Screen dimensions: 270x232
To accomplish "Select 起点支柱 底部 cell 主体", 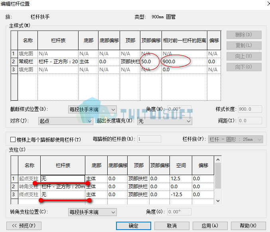I will pos(96,179).
